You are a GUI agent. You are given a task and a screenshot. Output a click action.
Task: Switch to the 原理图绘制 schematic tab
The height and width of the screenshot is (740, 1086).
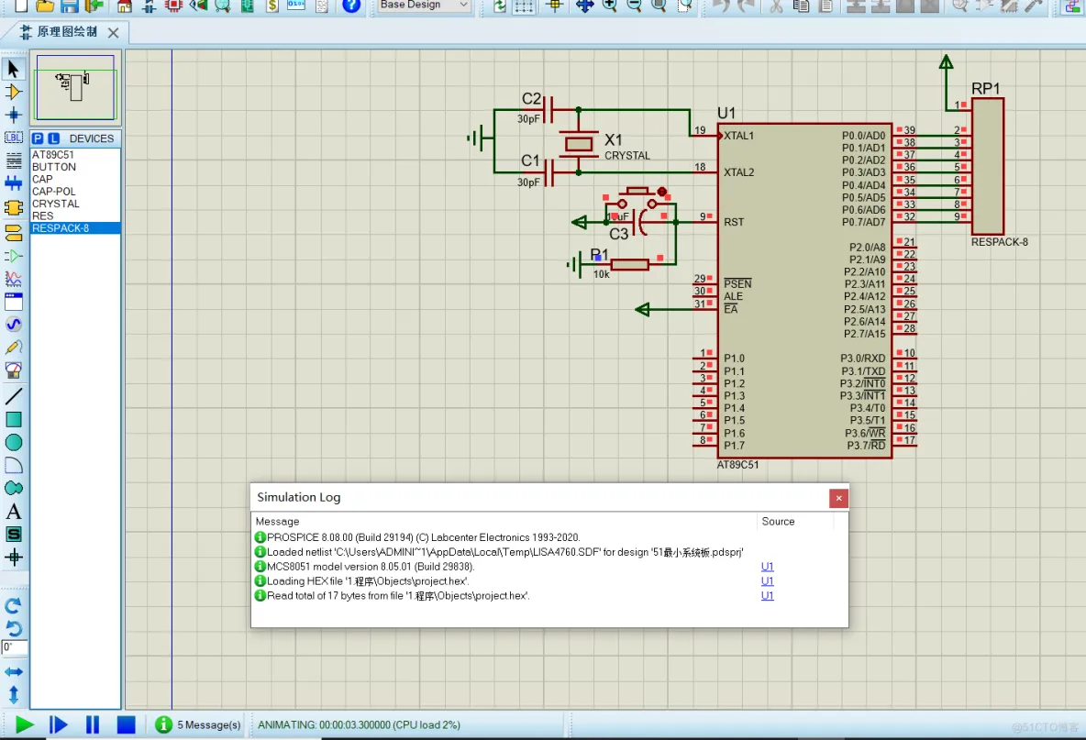click(x=67, y=32)
